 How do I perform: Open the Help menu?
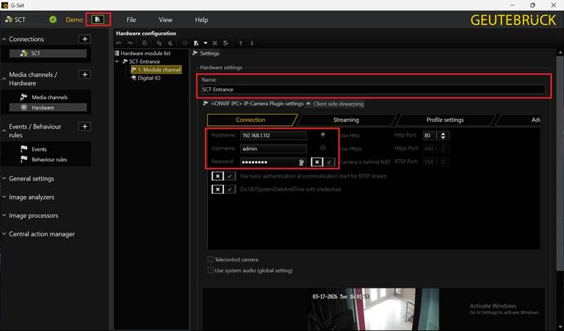coord(201,20)
